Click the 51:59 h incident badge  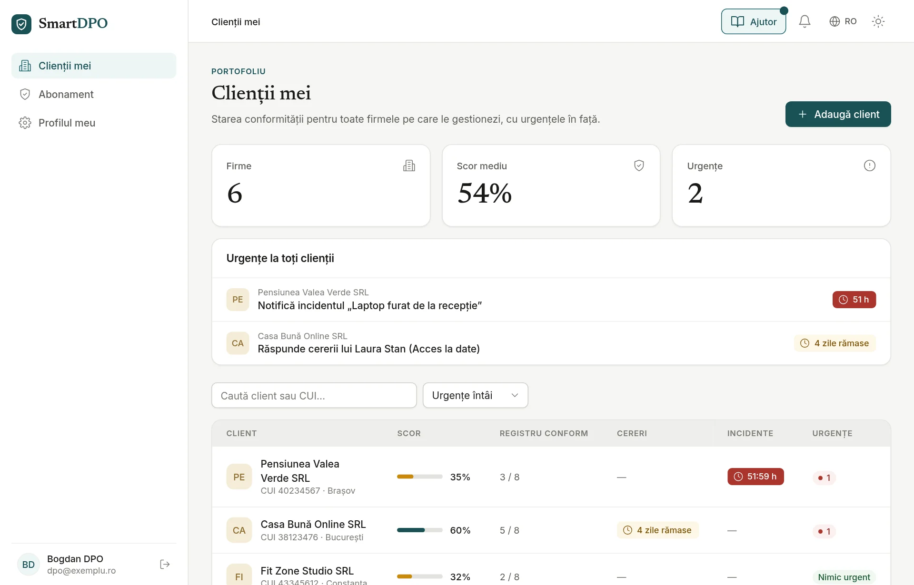pyautogui.click(x=755, y=477)
